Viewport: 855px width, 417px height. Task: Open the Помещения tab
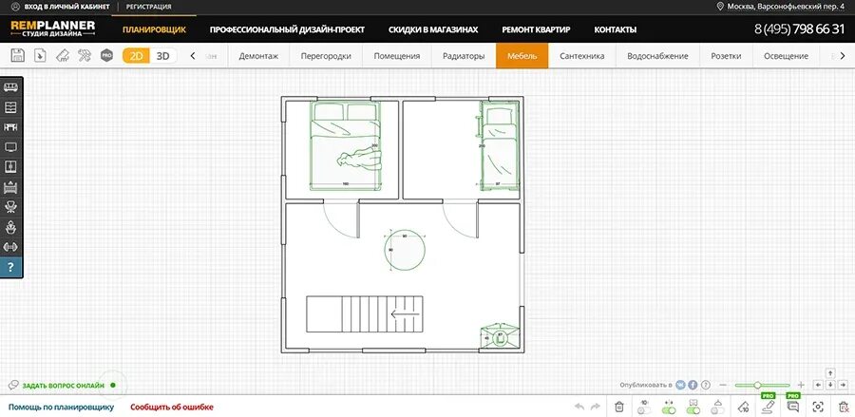tap(396, 56)
